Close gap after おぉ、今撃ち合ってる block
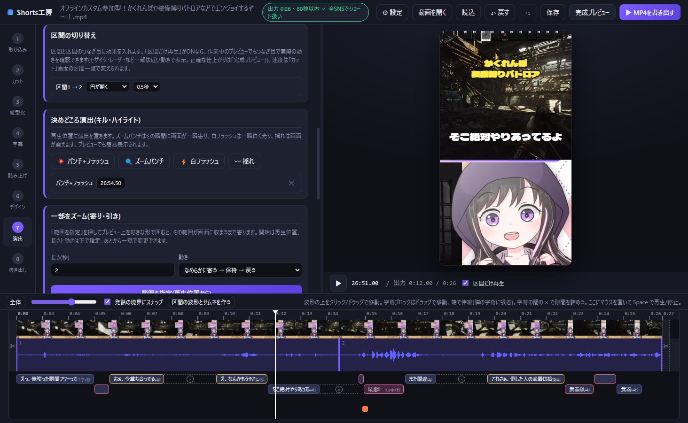688x423 pixels. tap(190, 379)
